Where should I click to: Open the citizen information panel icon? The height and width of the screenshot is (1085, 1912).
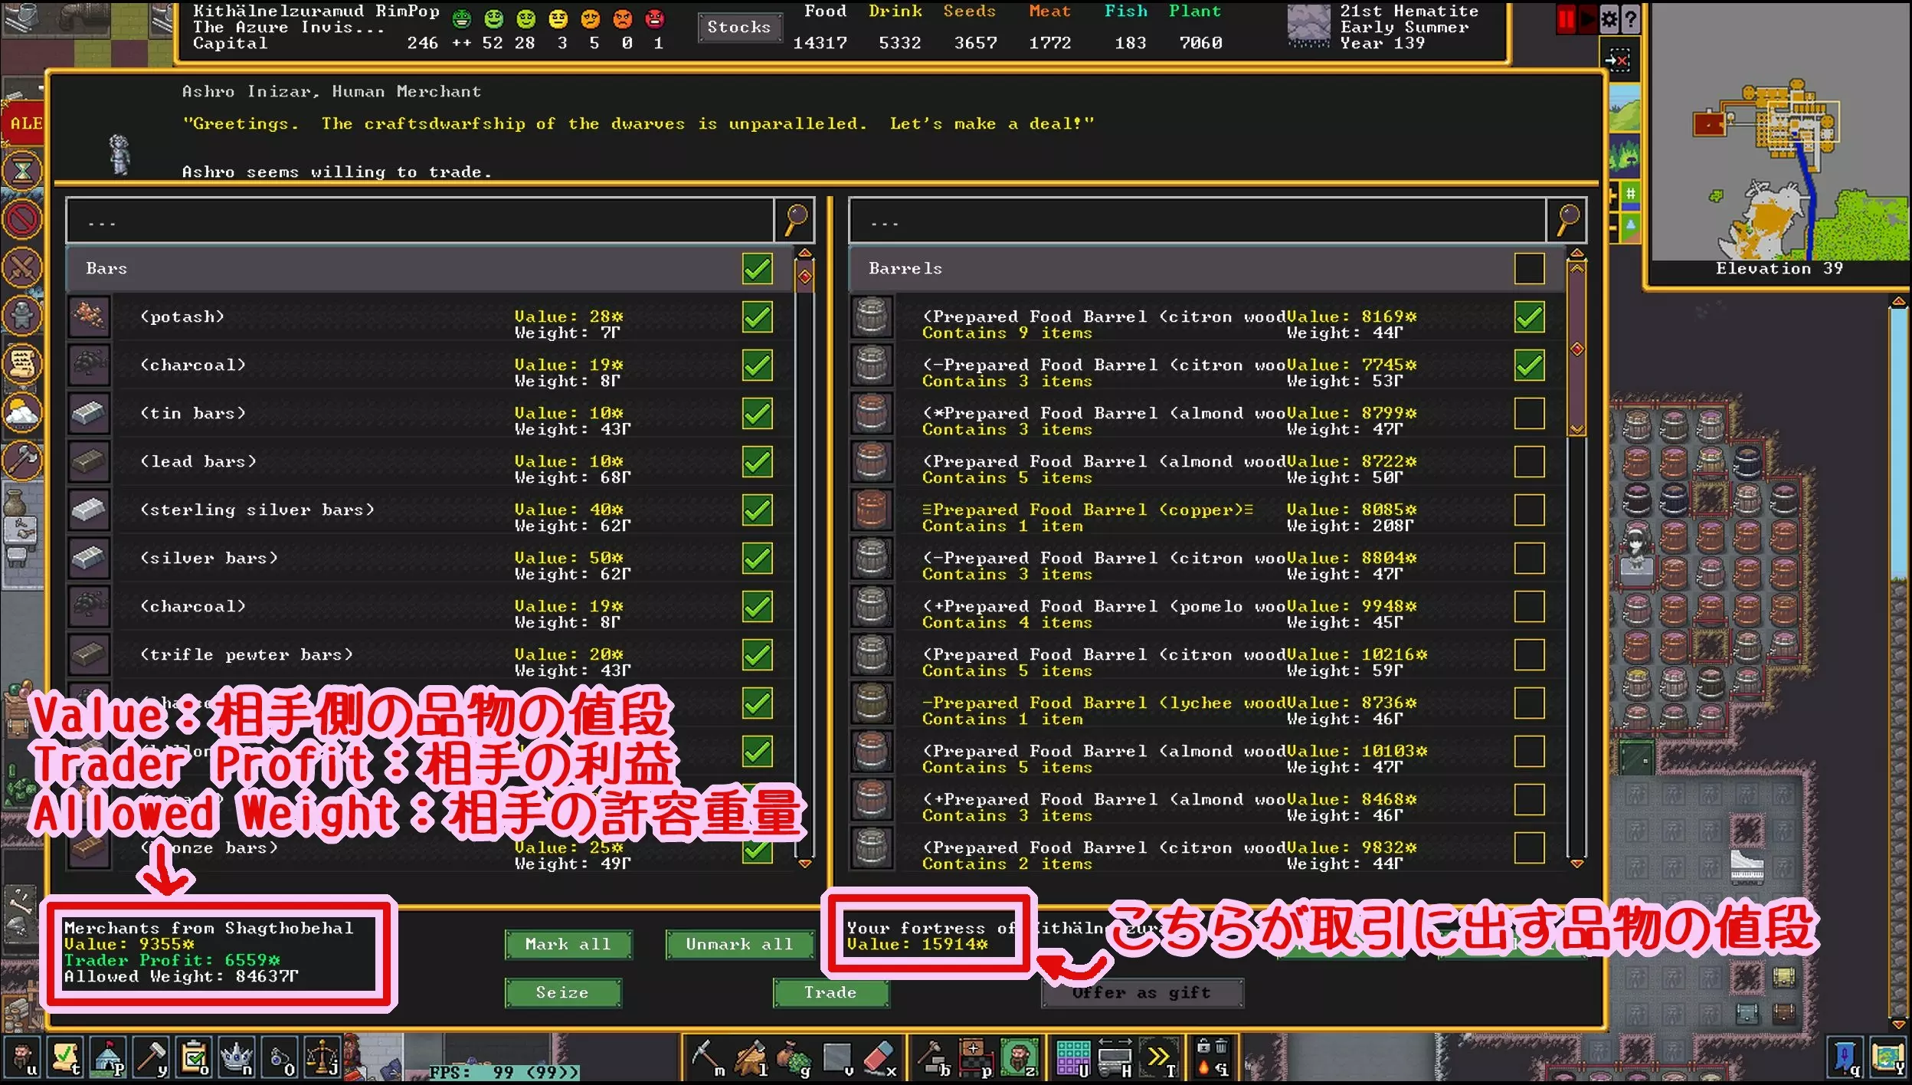click(x=23, y=1057)
